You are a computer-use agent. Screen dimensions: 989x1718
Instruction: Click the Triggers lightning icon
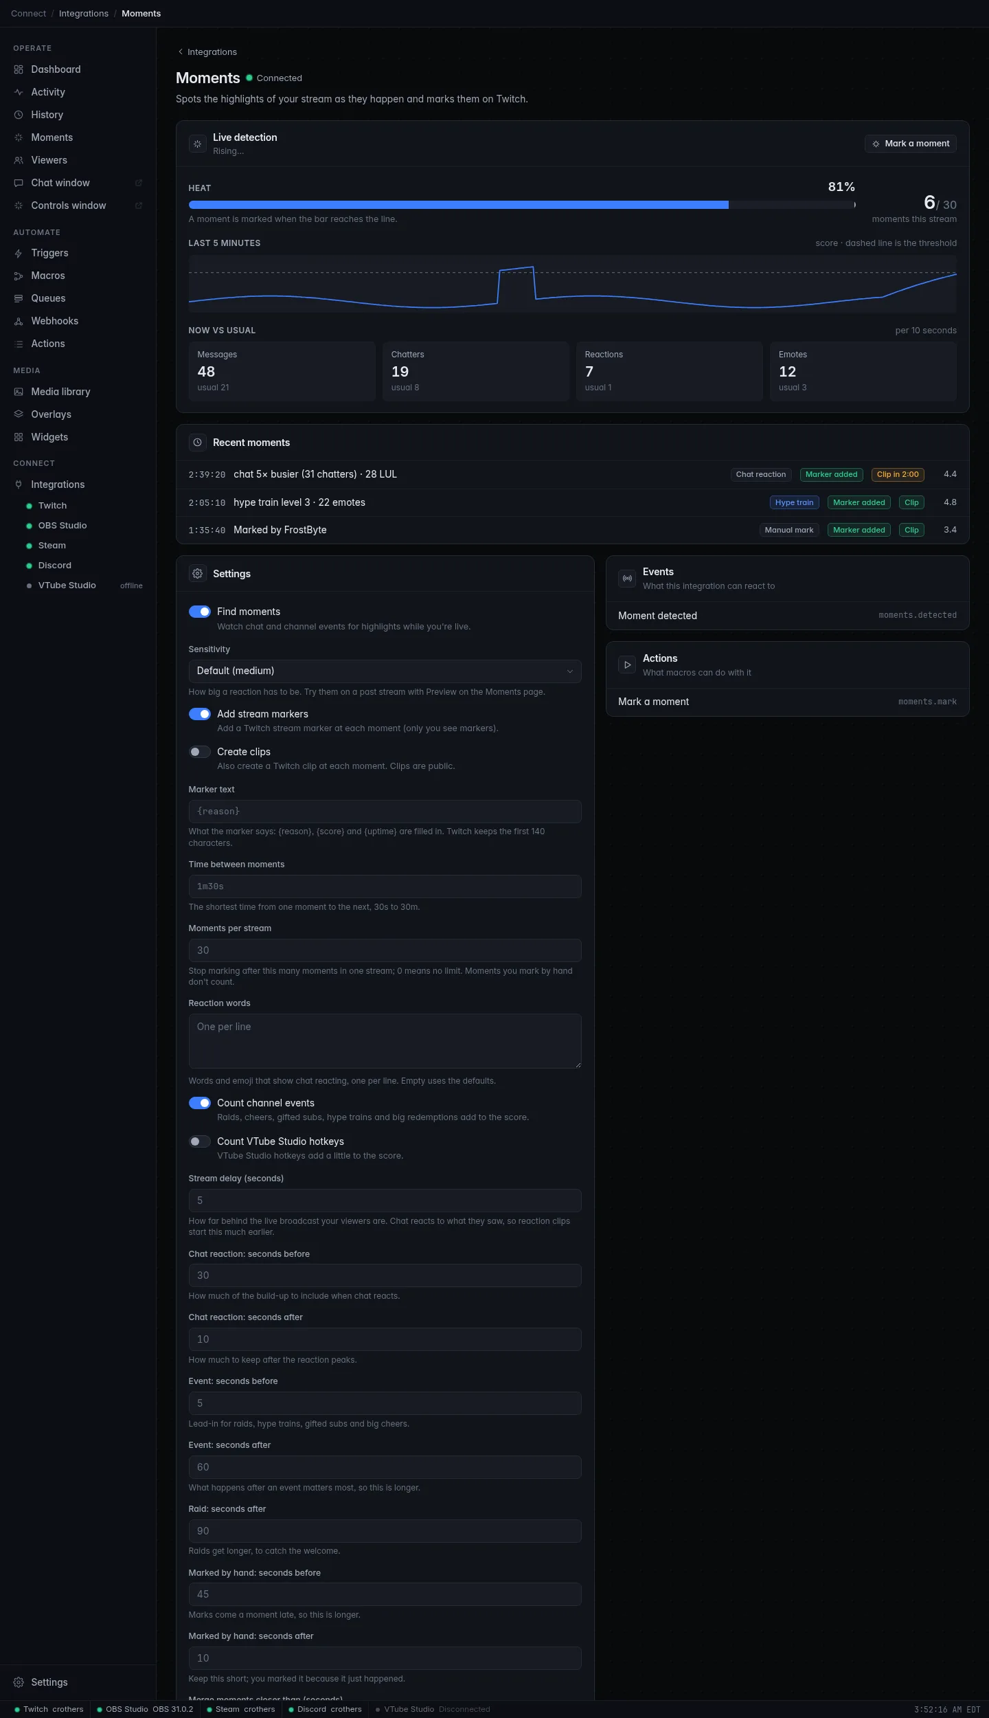coord(19,253)
